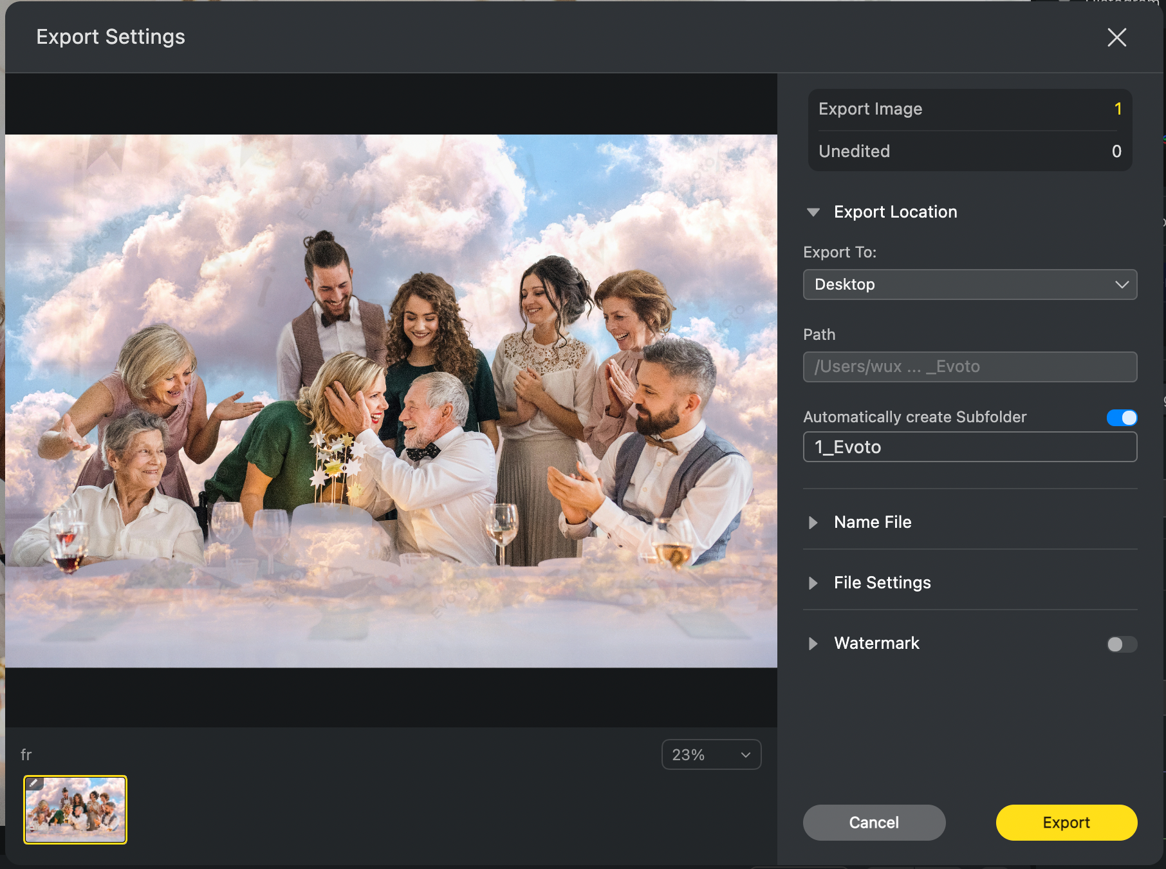This screenshot has height=869, width=1166.
Task: Open the Export To Desktop dropdown
Action: (969, 285)
